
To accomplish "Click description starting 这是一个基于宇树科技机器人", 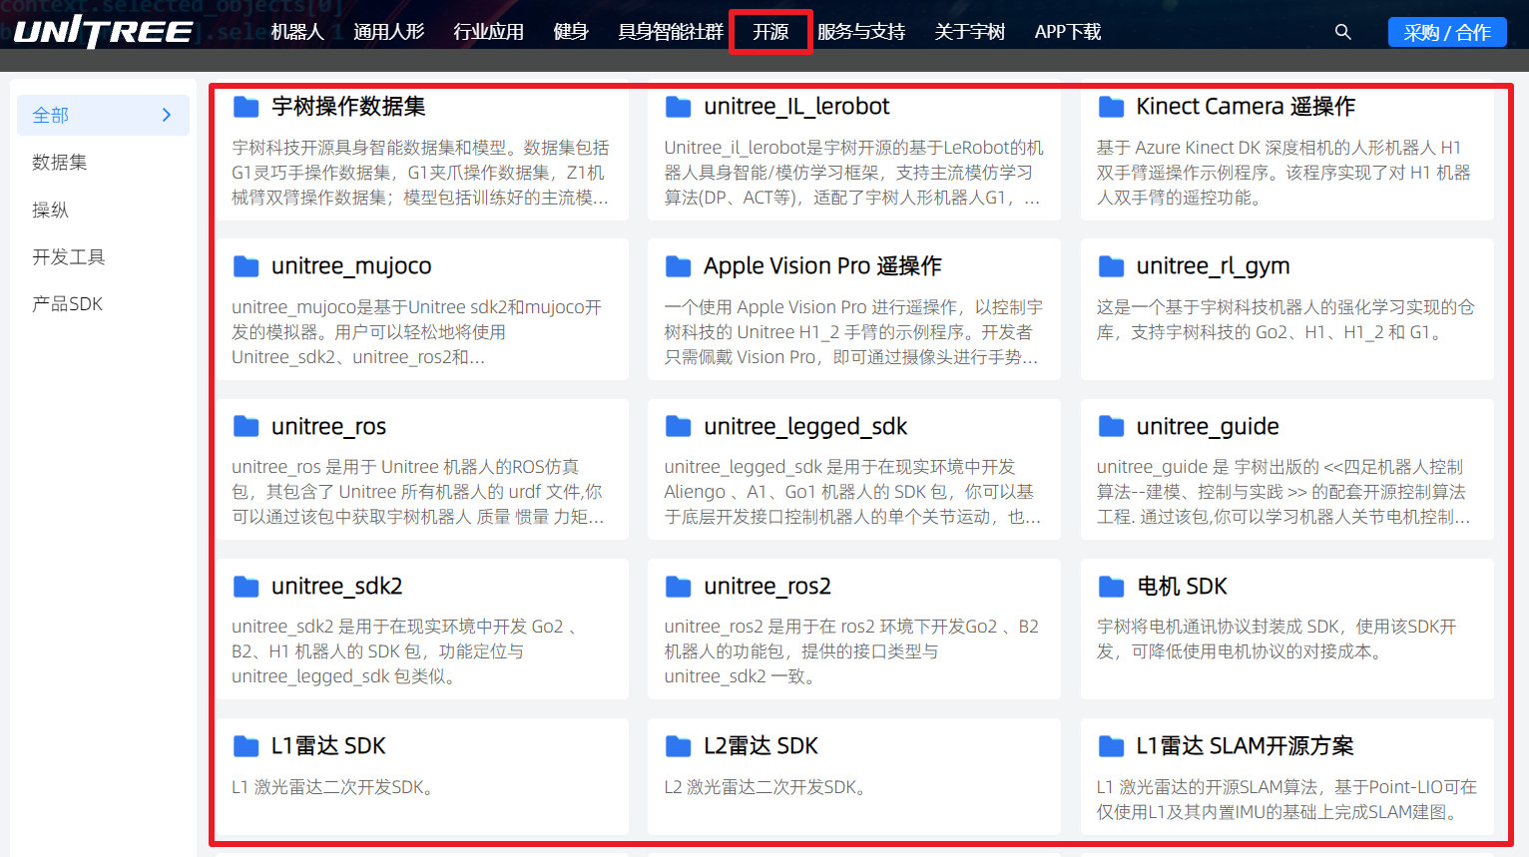I will 1285,320.
